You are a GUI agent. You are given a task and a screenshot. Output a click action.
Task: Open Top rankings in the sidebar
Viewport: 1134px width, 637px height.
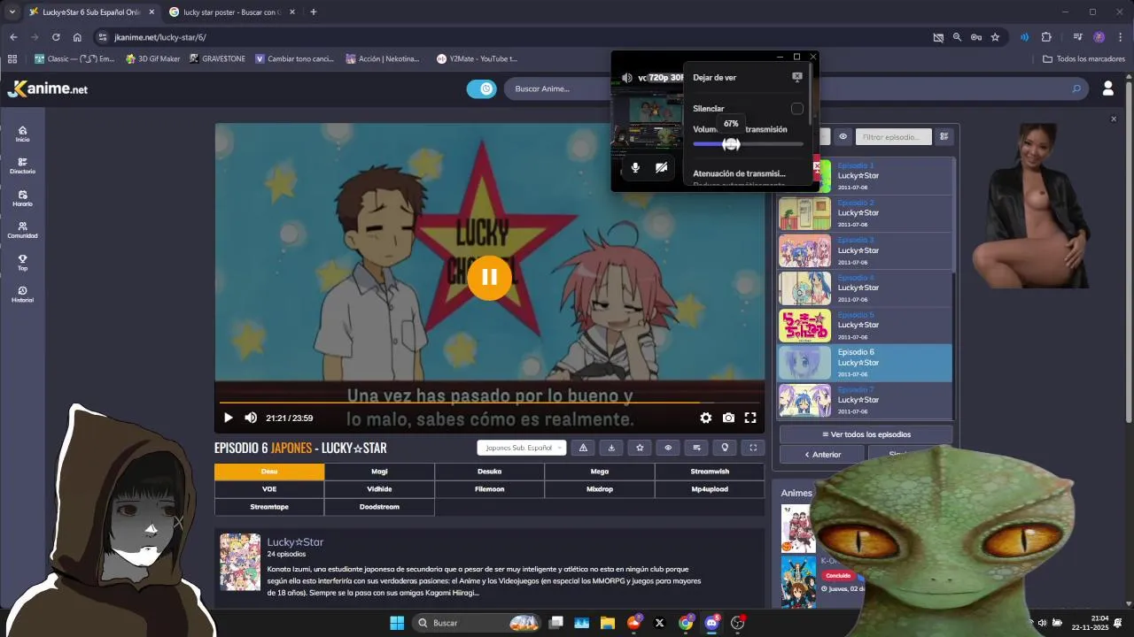pyautogui.click(x=22, y=263)
